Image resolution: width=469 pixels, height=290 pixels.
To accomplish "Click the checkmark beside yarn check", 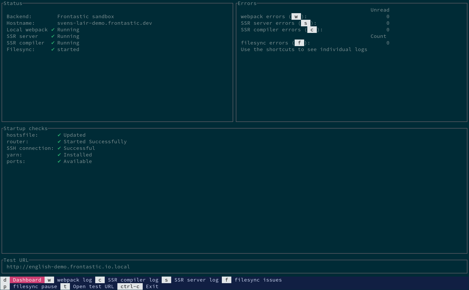I will pyautogui.click(x=59, y=155).
